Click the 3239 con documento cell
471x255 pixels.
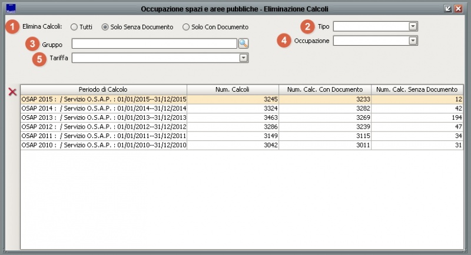tap(325, 127)
